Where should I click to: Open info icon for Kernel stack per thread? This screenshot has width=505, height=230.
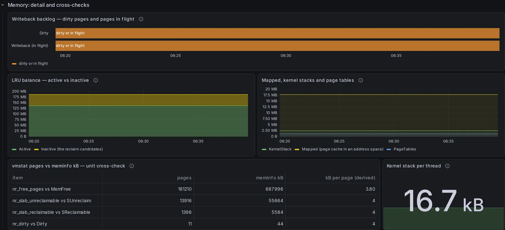447,166
